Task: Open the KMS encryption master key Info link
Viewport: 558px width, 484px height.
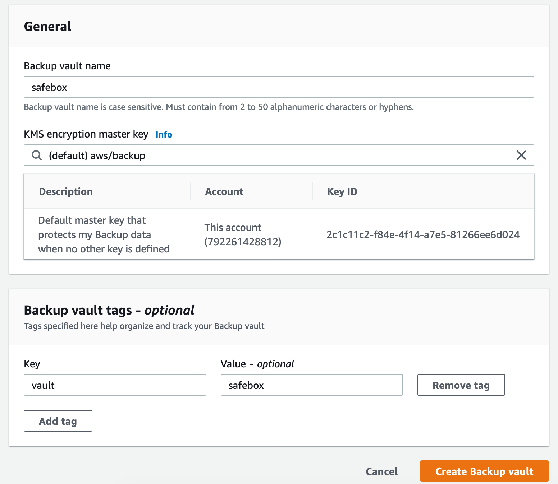Action: pyautogui.click(x=164, y=135)
